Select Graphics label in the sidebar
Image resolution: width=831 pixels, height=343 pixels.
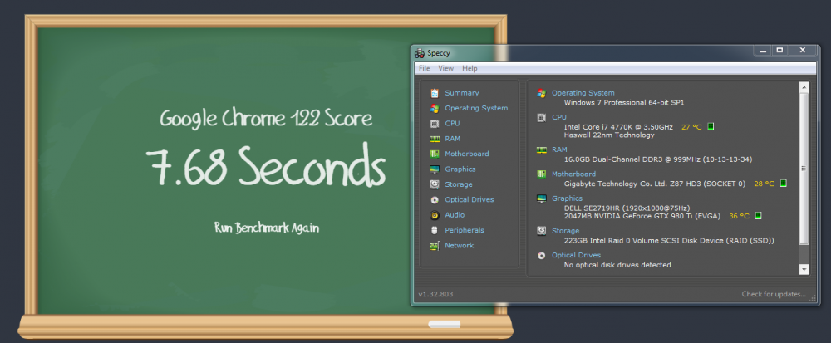[460, 169]
